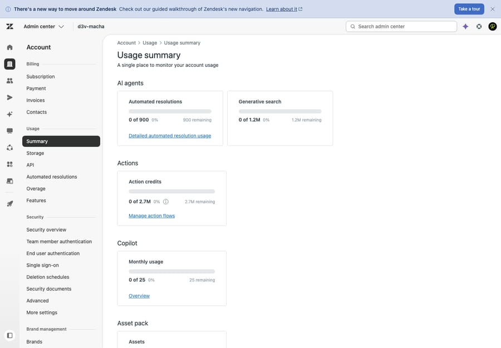This screenshot has width=501, height=348.
Task: Open API under Usage
Action: (30, 165)
